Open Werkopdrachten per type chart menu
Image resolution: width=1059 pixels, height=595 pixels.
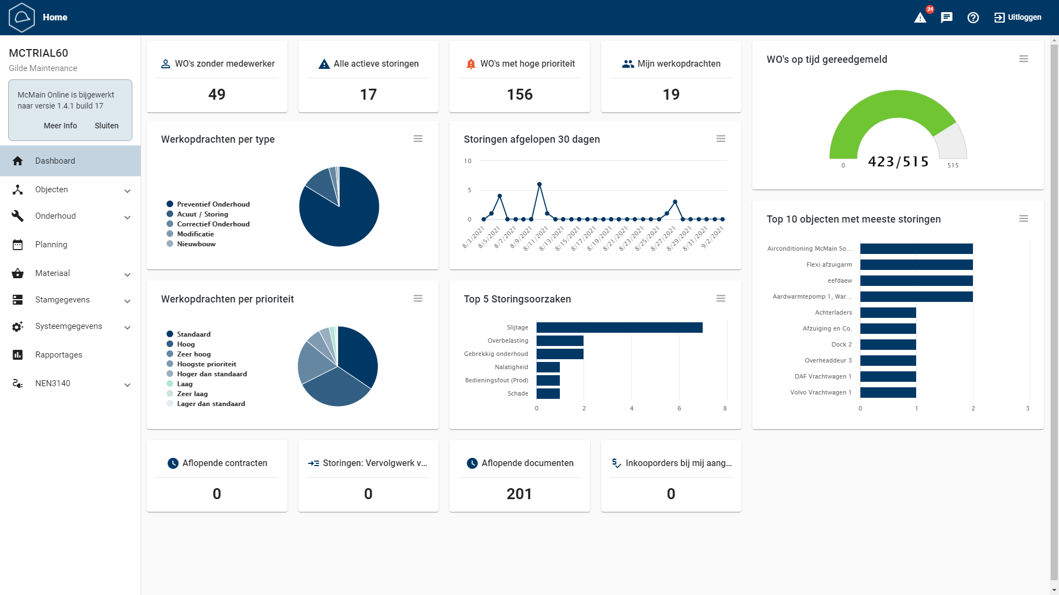coord(418,139)
